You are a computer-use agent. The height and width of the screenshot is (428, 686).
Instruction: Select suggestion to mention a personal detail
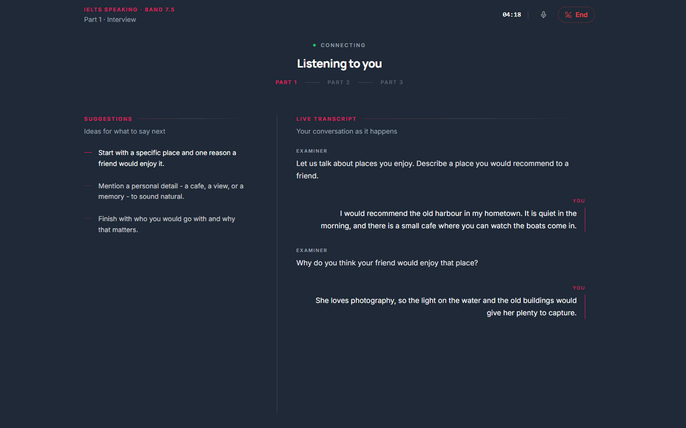coord(171,191)
